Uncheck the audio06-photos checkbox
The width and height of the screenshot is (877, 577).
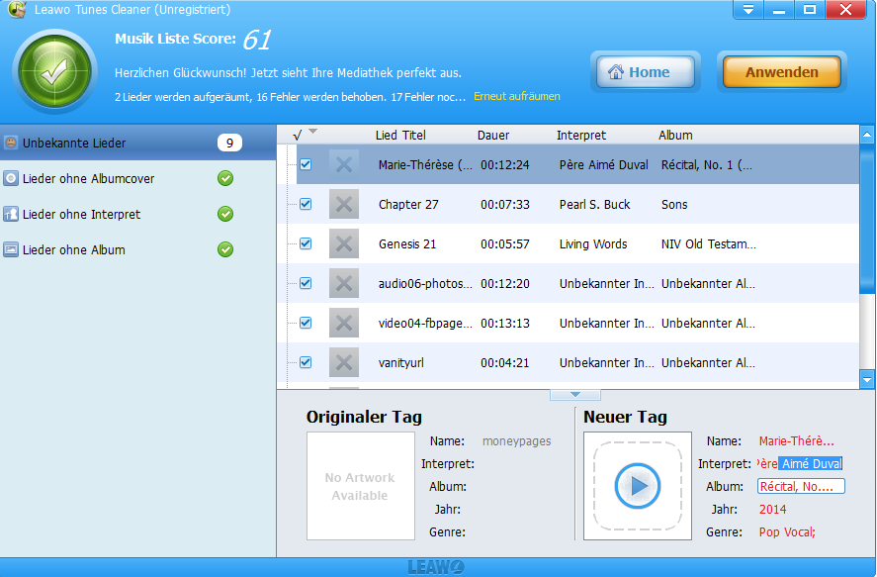pyautogui.click(x=306, y=283)
